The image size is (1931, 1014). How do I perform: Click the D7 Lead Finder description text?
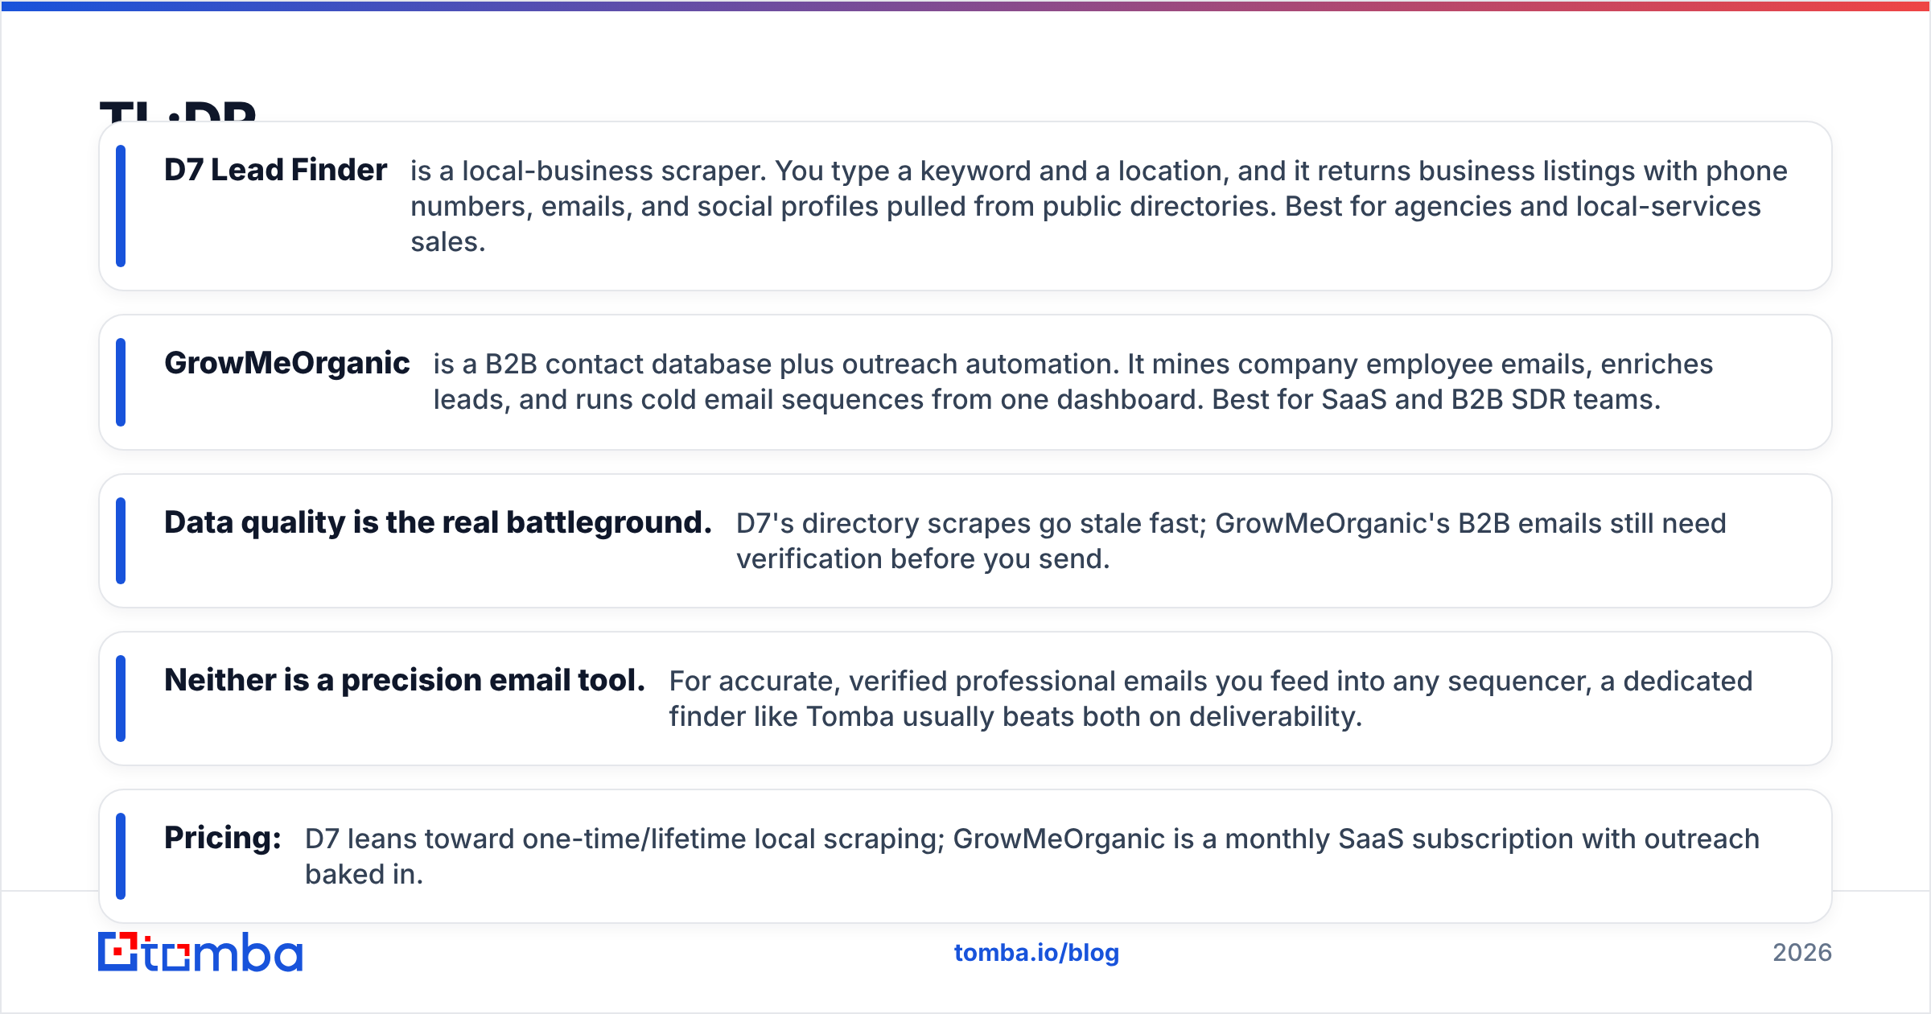[1099, 206]
